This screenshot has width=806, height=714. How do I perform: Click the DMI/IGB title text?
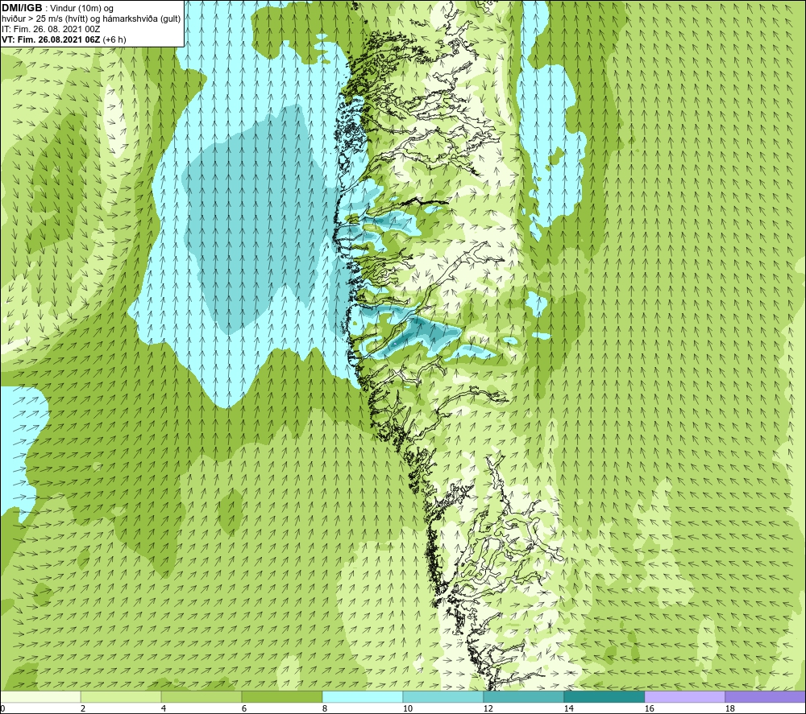[22, 8]
